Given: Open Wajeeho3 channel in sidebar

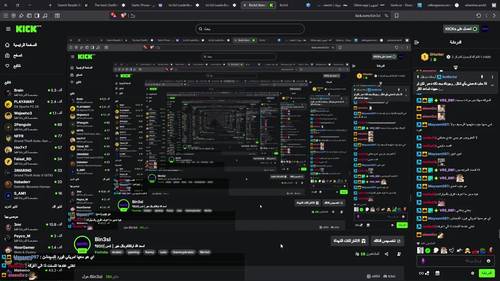Looking at the screenshot, I should point(33,115).
